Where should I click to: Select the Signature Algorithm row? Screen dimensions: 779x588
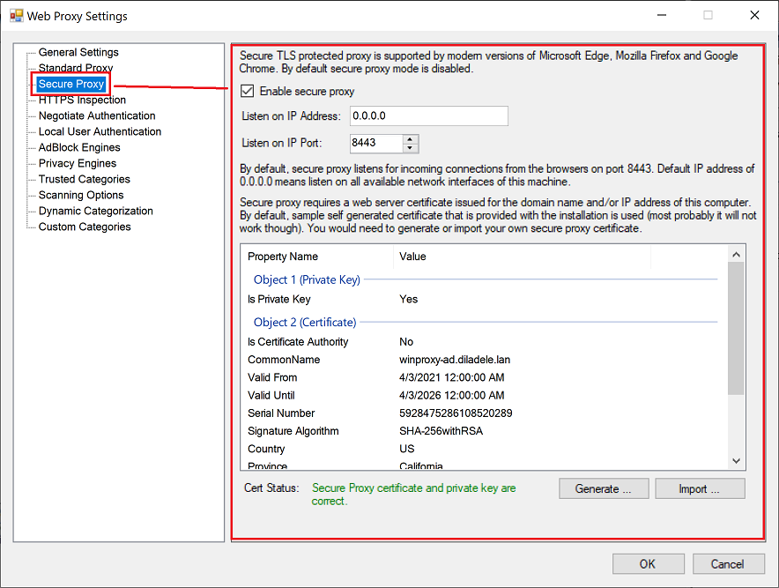pyautogui.click(x=484, y=431)
